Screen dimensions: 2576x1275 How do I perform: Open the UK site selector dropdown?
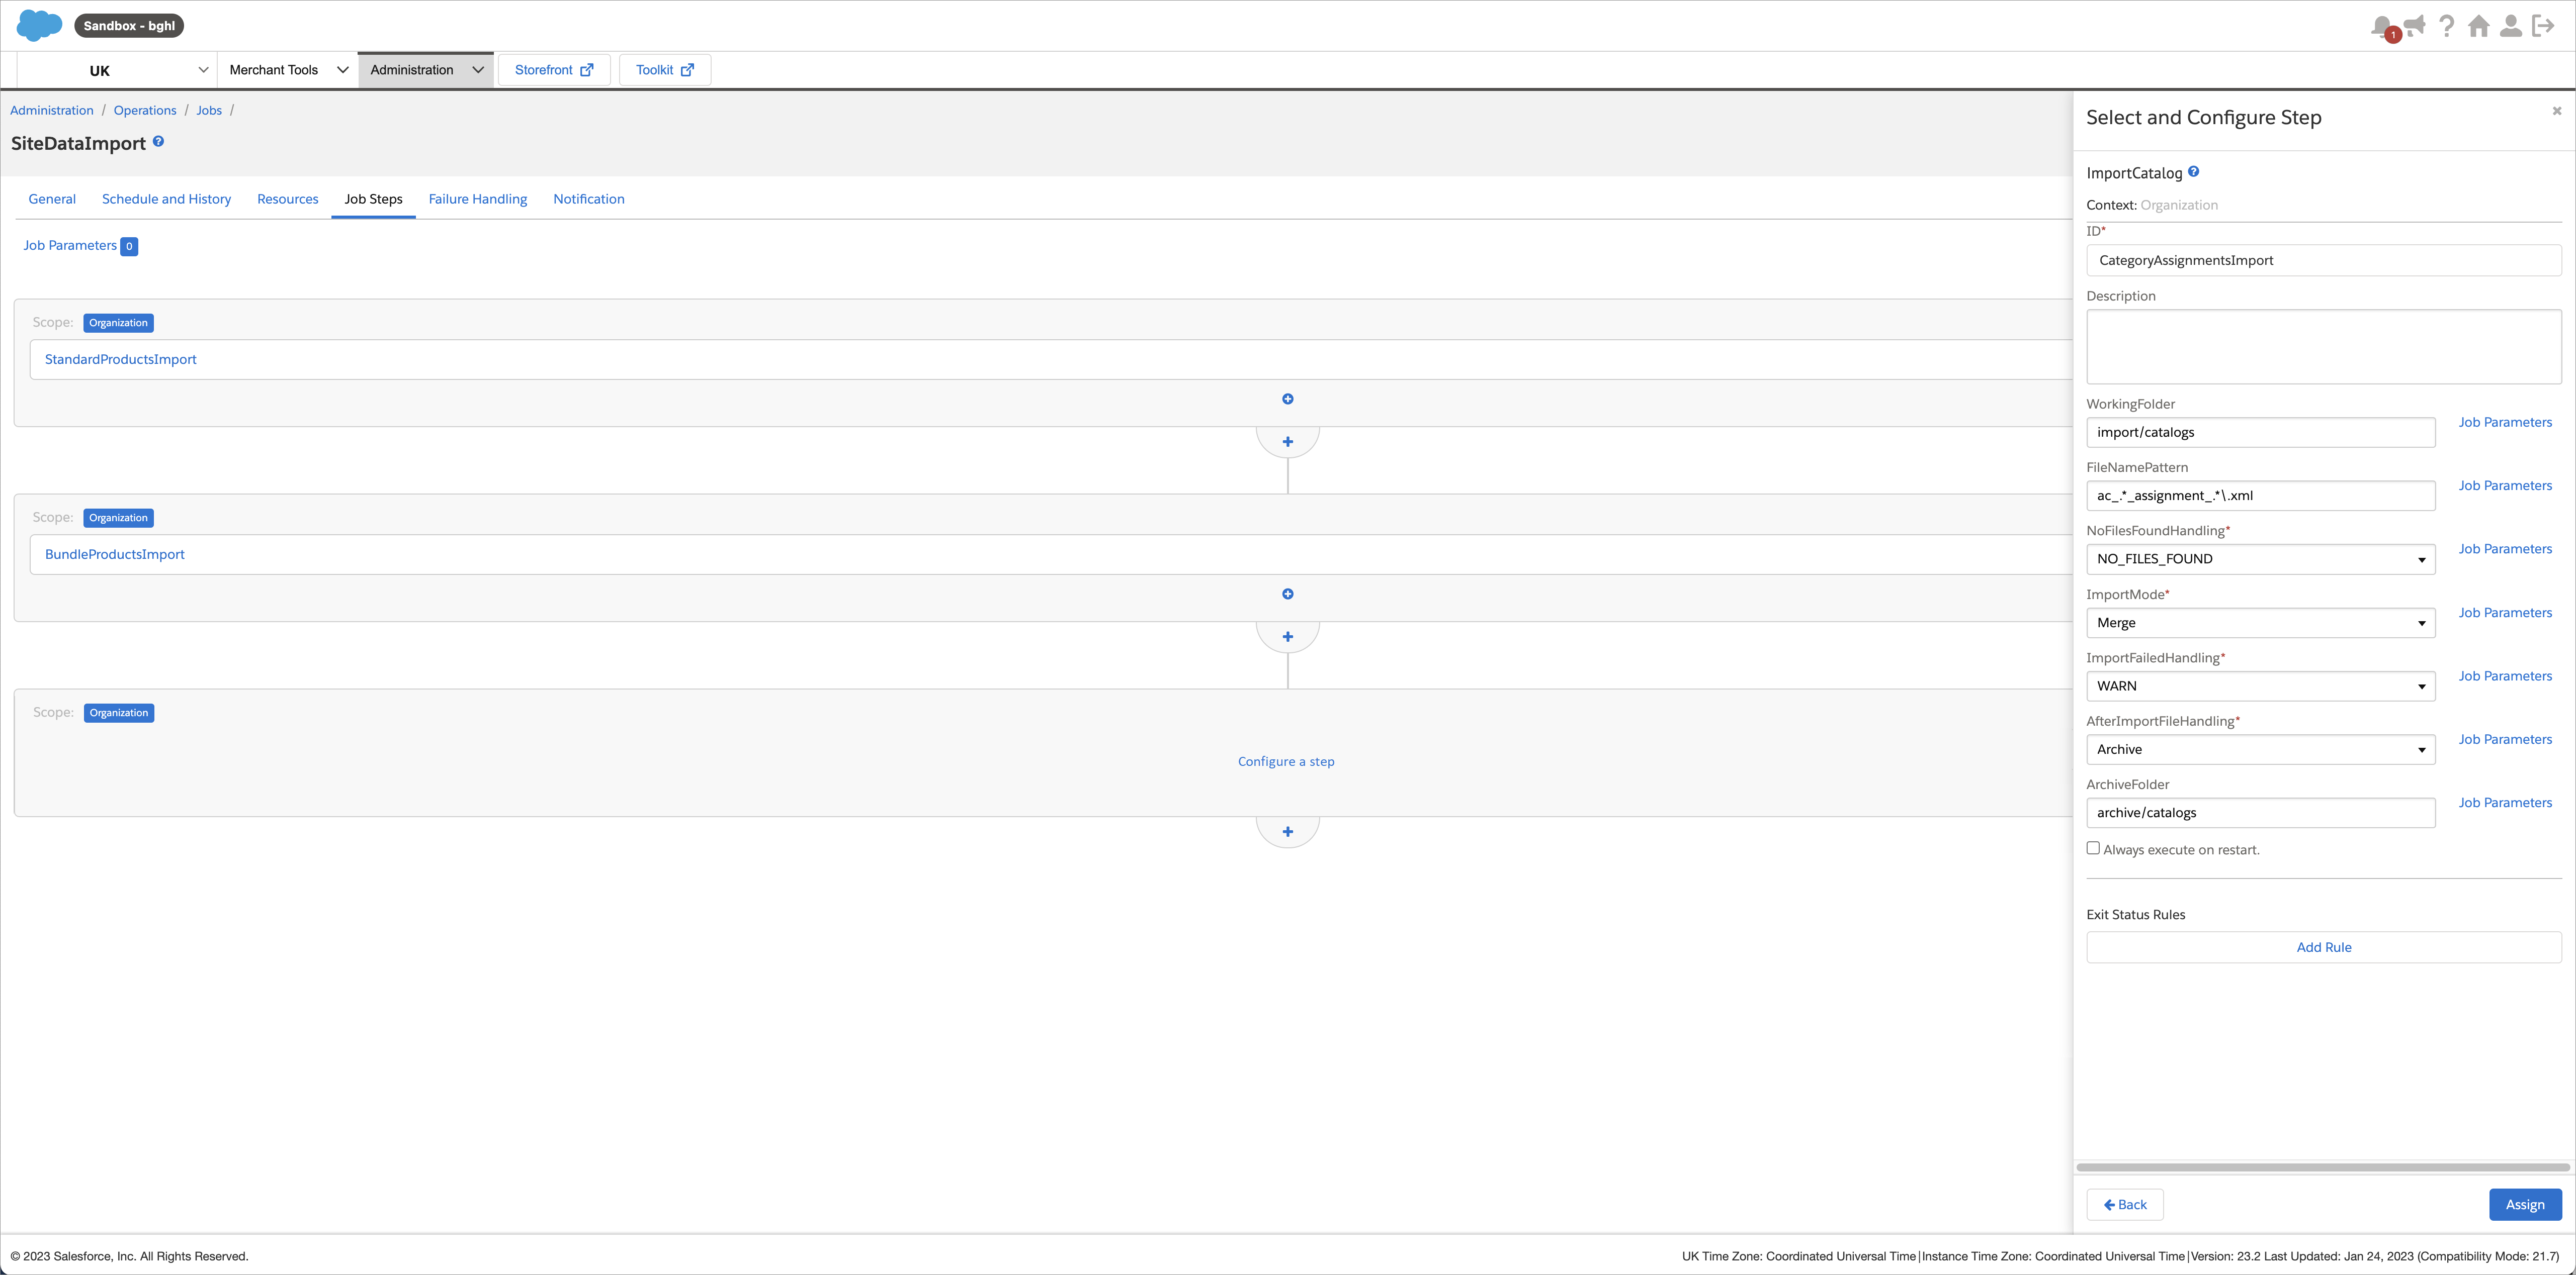[x=118, y=70]
